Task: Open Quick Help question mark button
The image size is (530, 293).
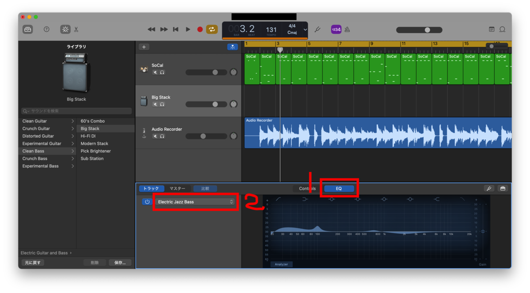Action: (x=46, y=29)
